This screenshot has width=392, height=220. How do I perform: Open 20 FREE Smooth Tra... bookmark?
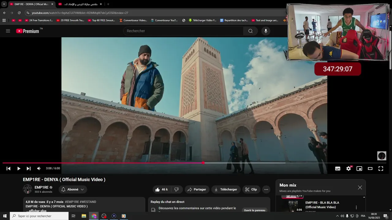click(70, 20)
